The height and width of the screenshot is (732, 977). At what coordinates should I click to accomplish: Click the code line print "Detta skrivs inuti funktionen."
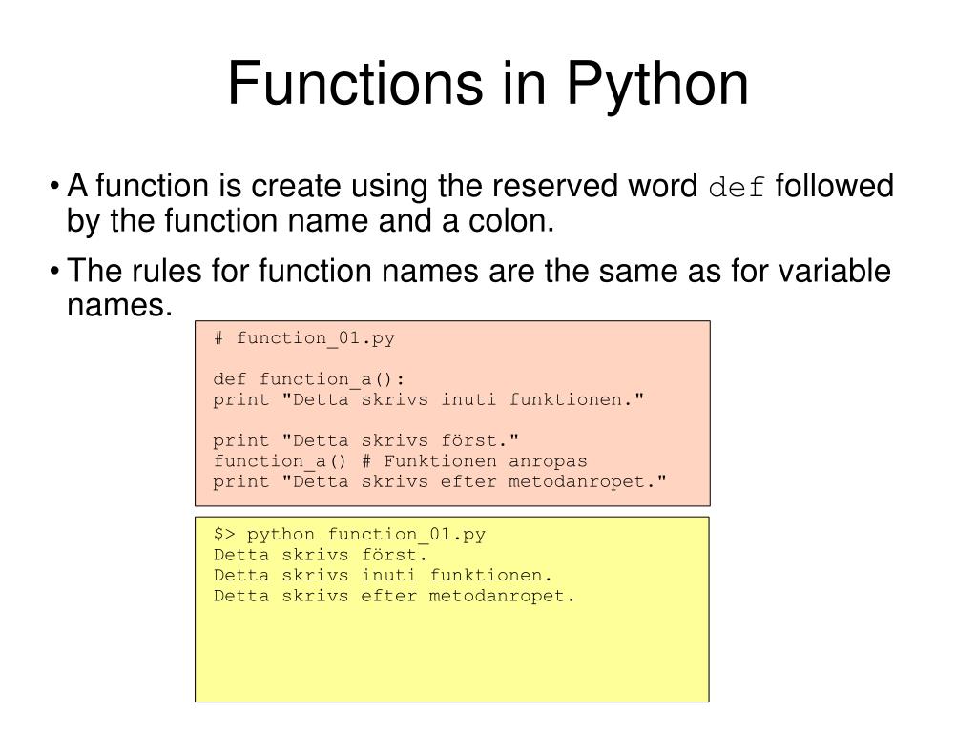pos(428,399)
